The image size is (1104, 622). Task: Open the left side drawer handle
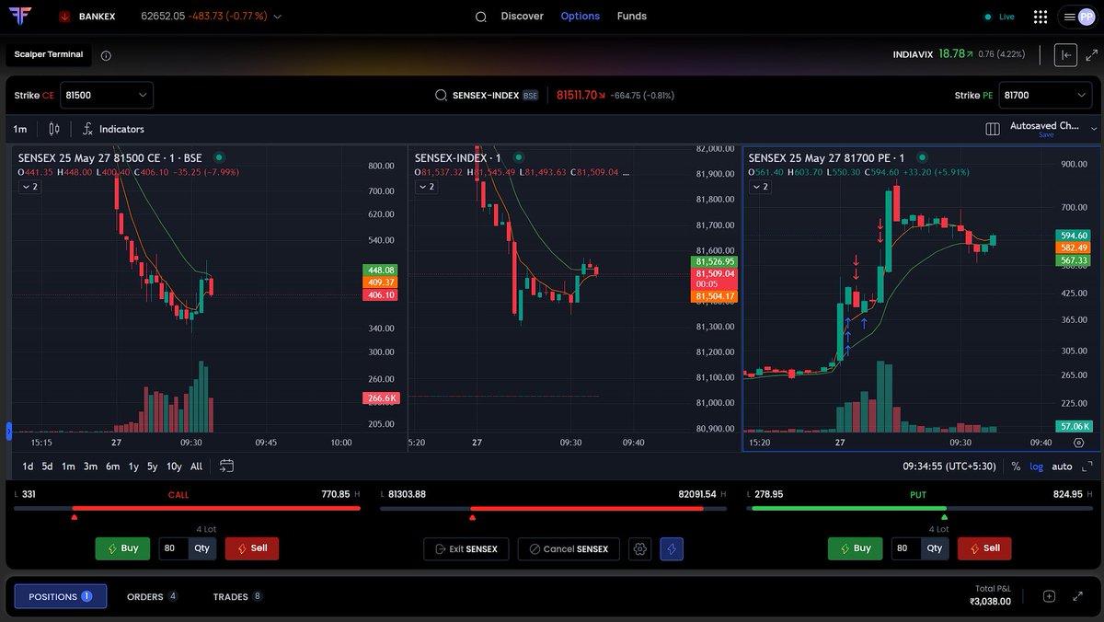coord(9,431)
